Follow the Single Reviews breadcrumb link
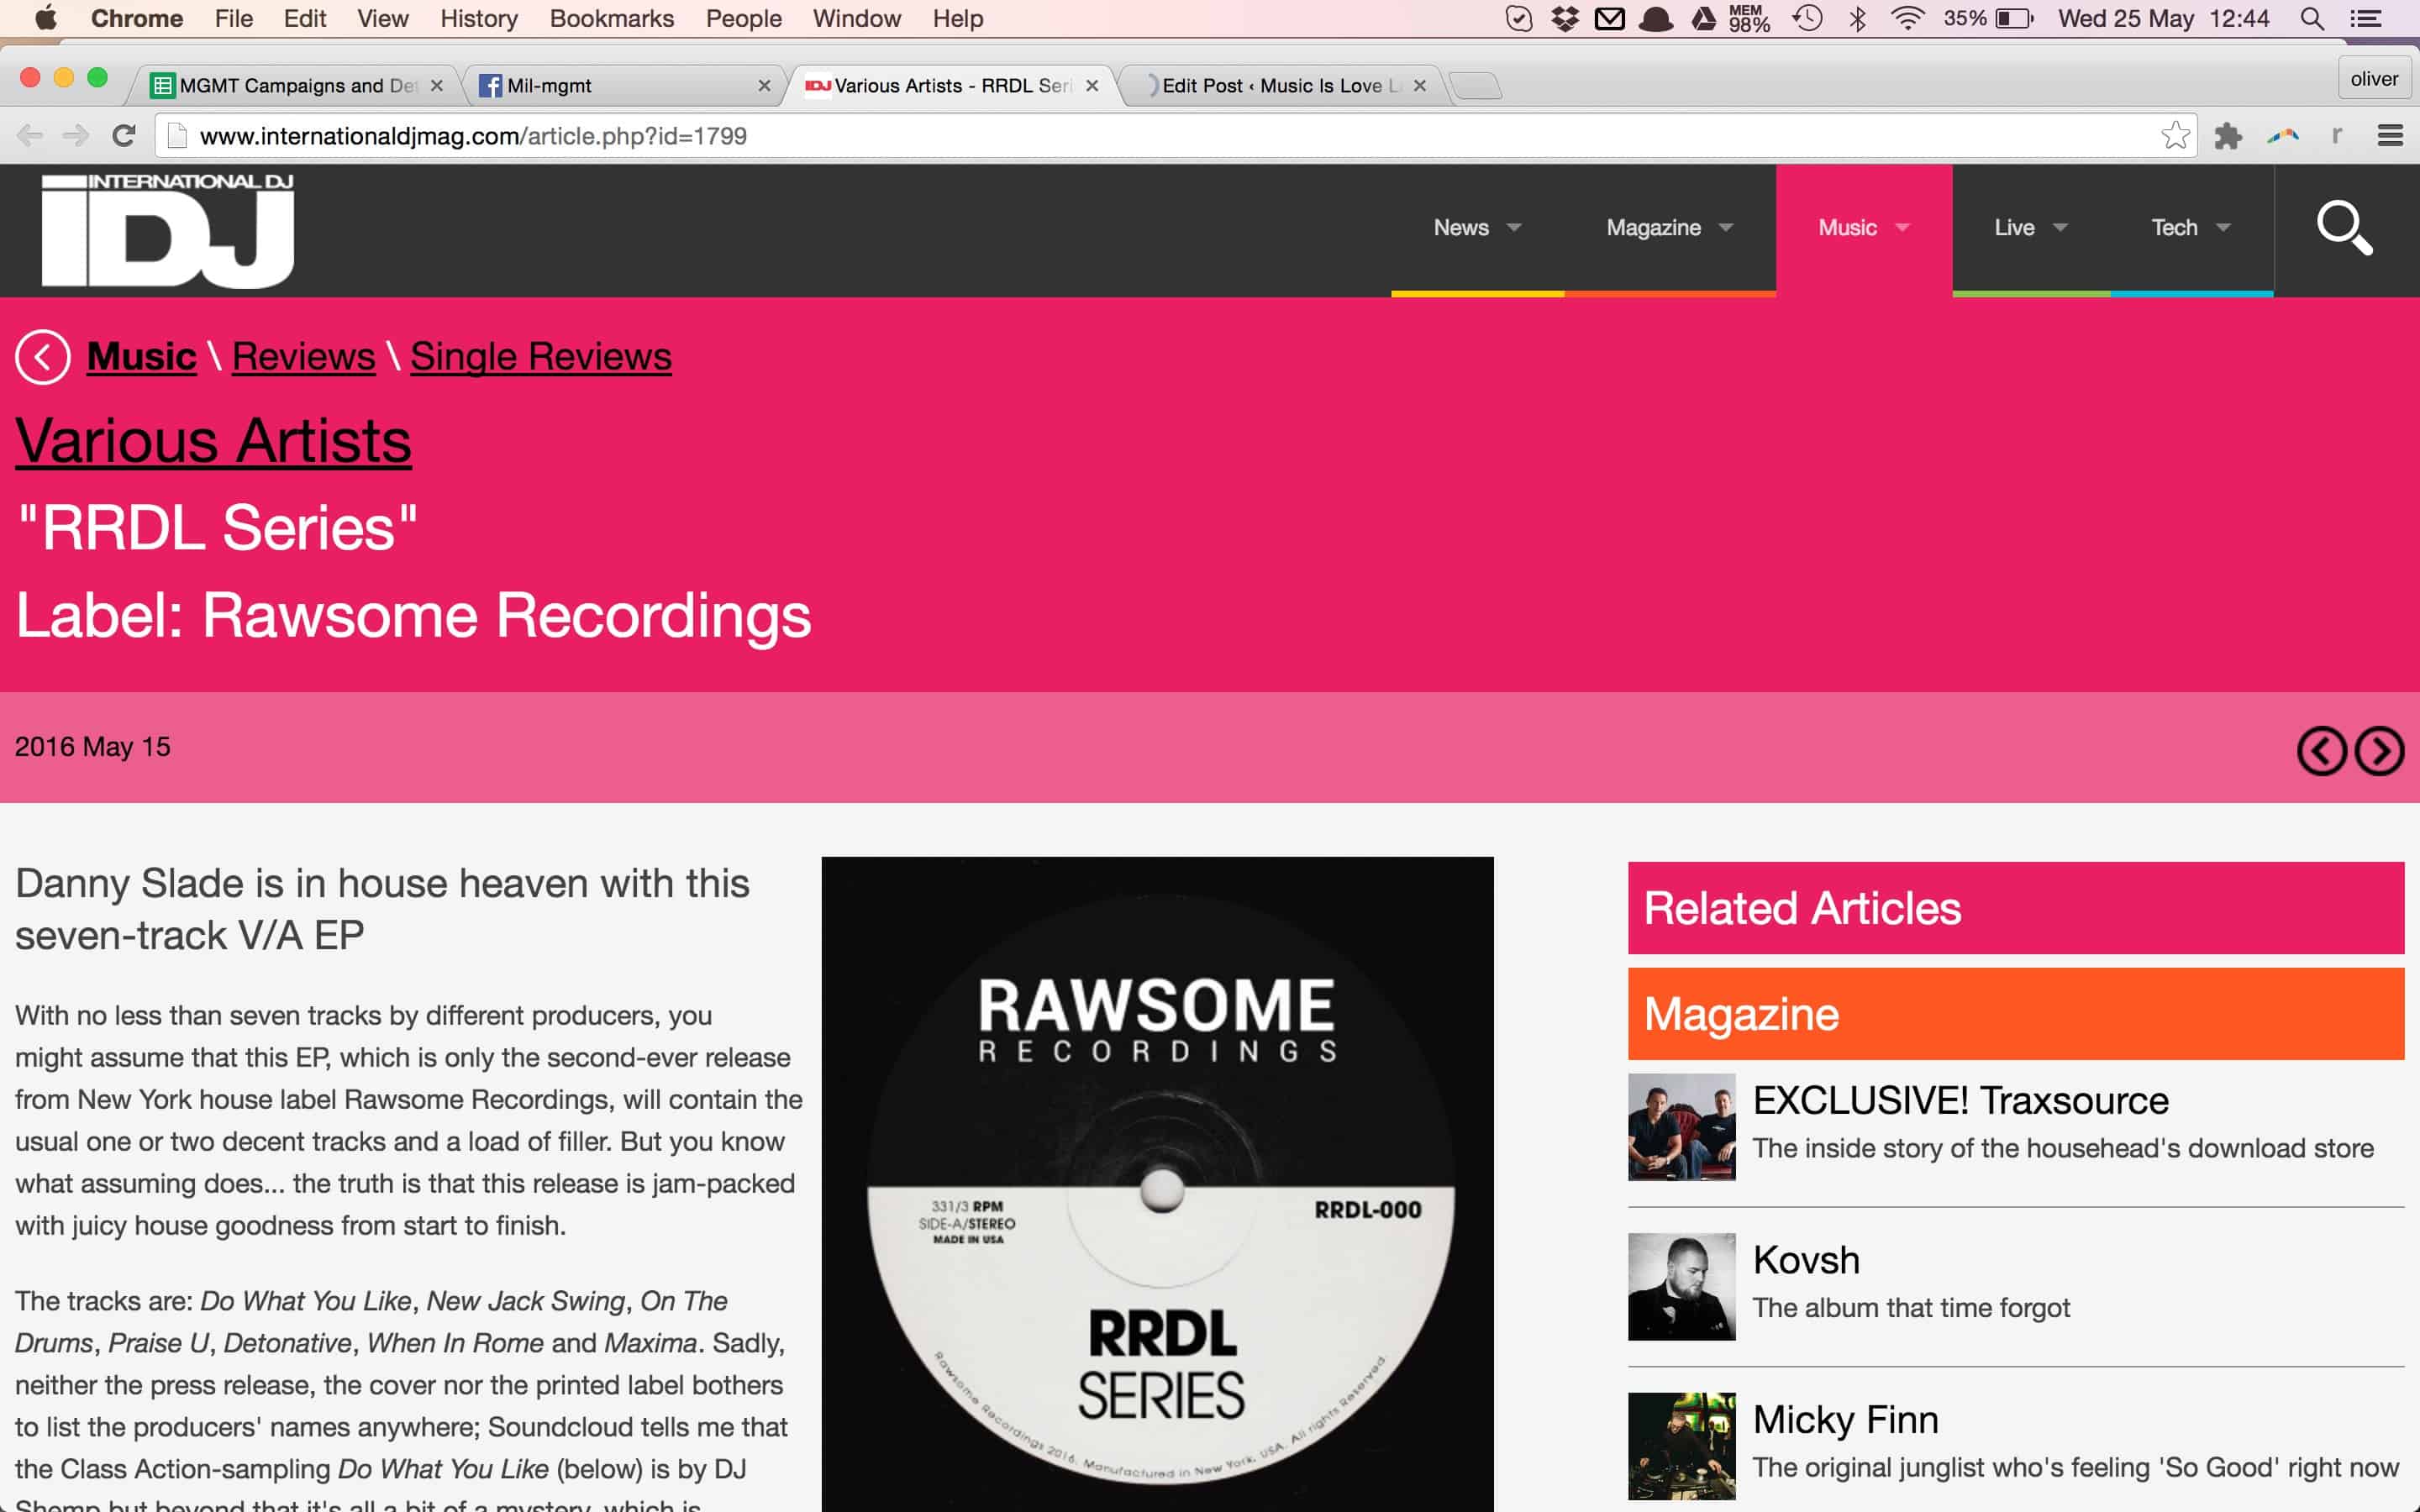2420x1512 pixels. pyautogui.click(x=541, y=357)
